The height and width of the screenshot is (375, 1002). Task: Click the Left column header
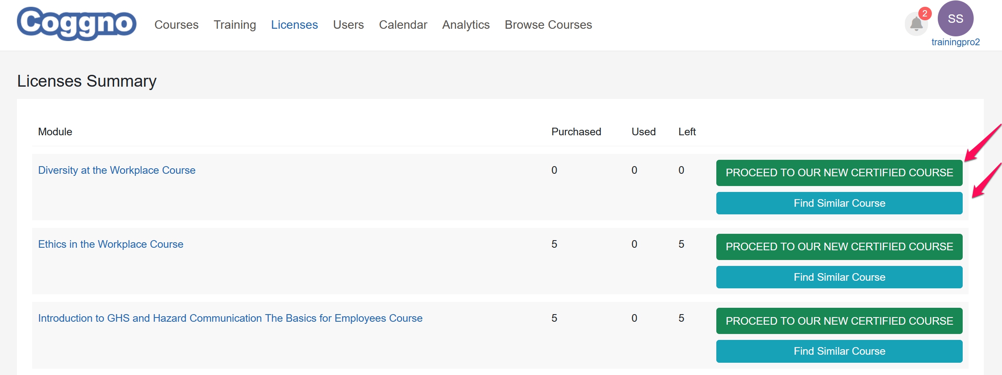(687, 132)
